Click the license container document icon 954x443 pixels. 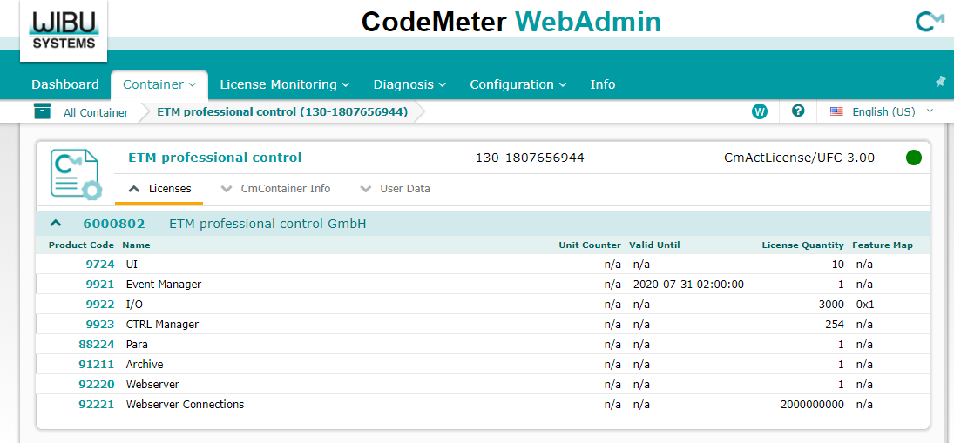tap(75, 174)
